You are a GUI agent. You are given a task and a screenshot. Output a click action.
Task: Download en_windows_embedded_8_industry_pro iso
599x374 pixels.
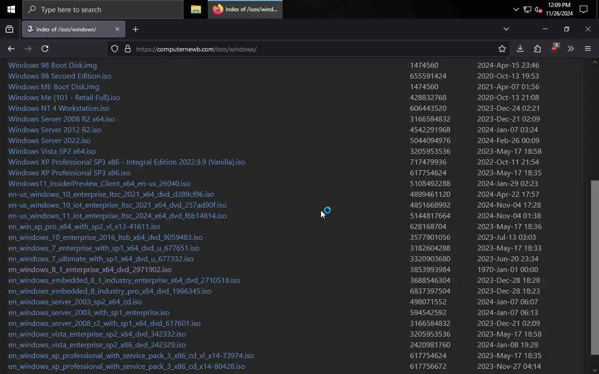(x=110, y=291)
